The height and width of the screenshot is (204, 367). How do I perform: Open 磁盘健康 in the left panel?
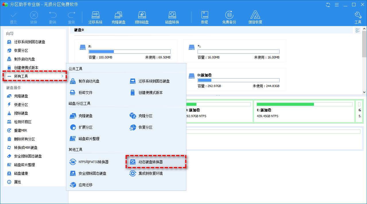[x=21, y=173]
